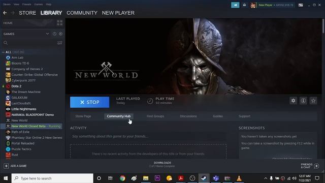Viewport: 325px width, 183px height.
Task: Stop the running New World game
Action: click(89, 102)
